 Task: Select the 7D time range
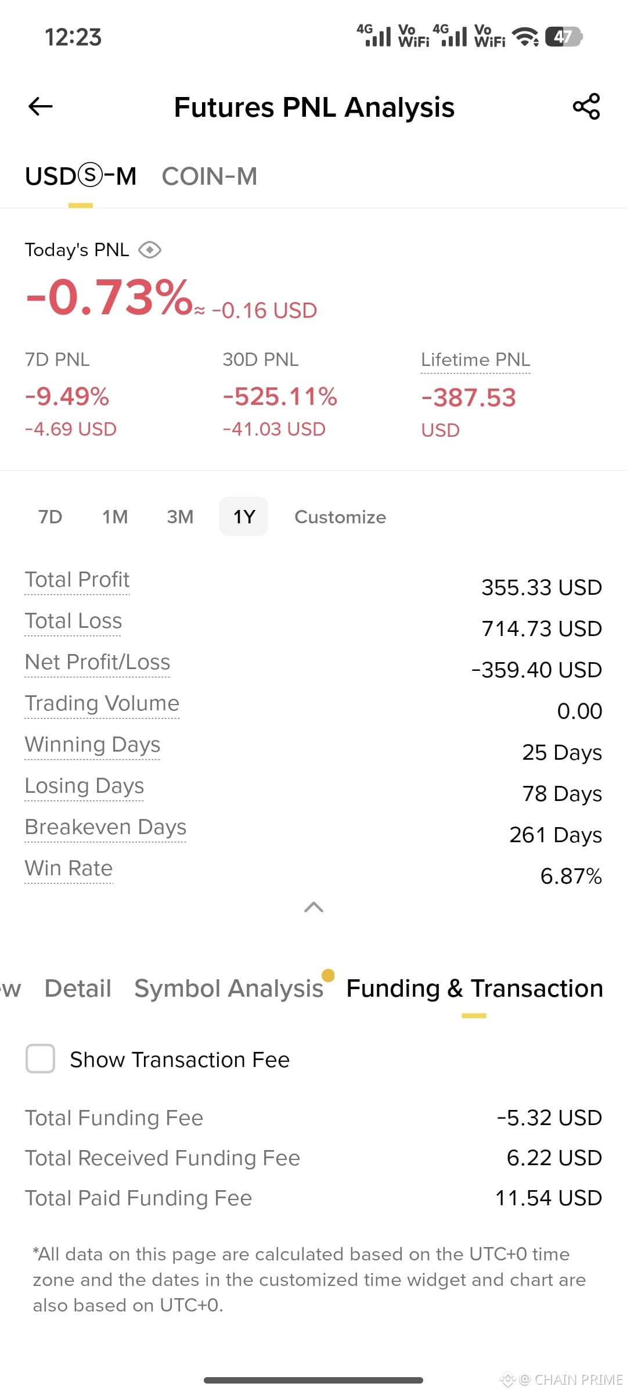50,516
